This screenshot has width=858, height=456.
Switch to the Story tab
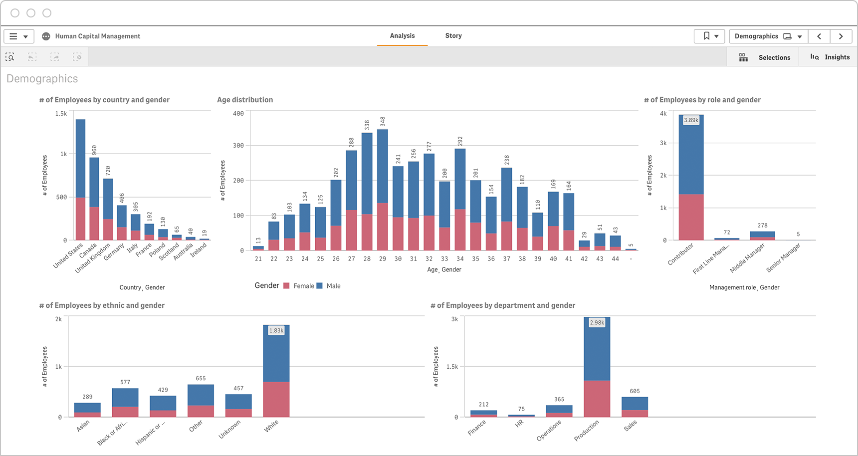pos(453,36)
